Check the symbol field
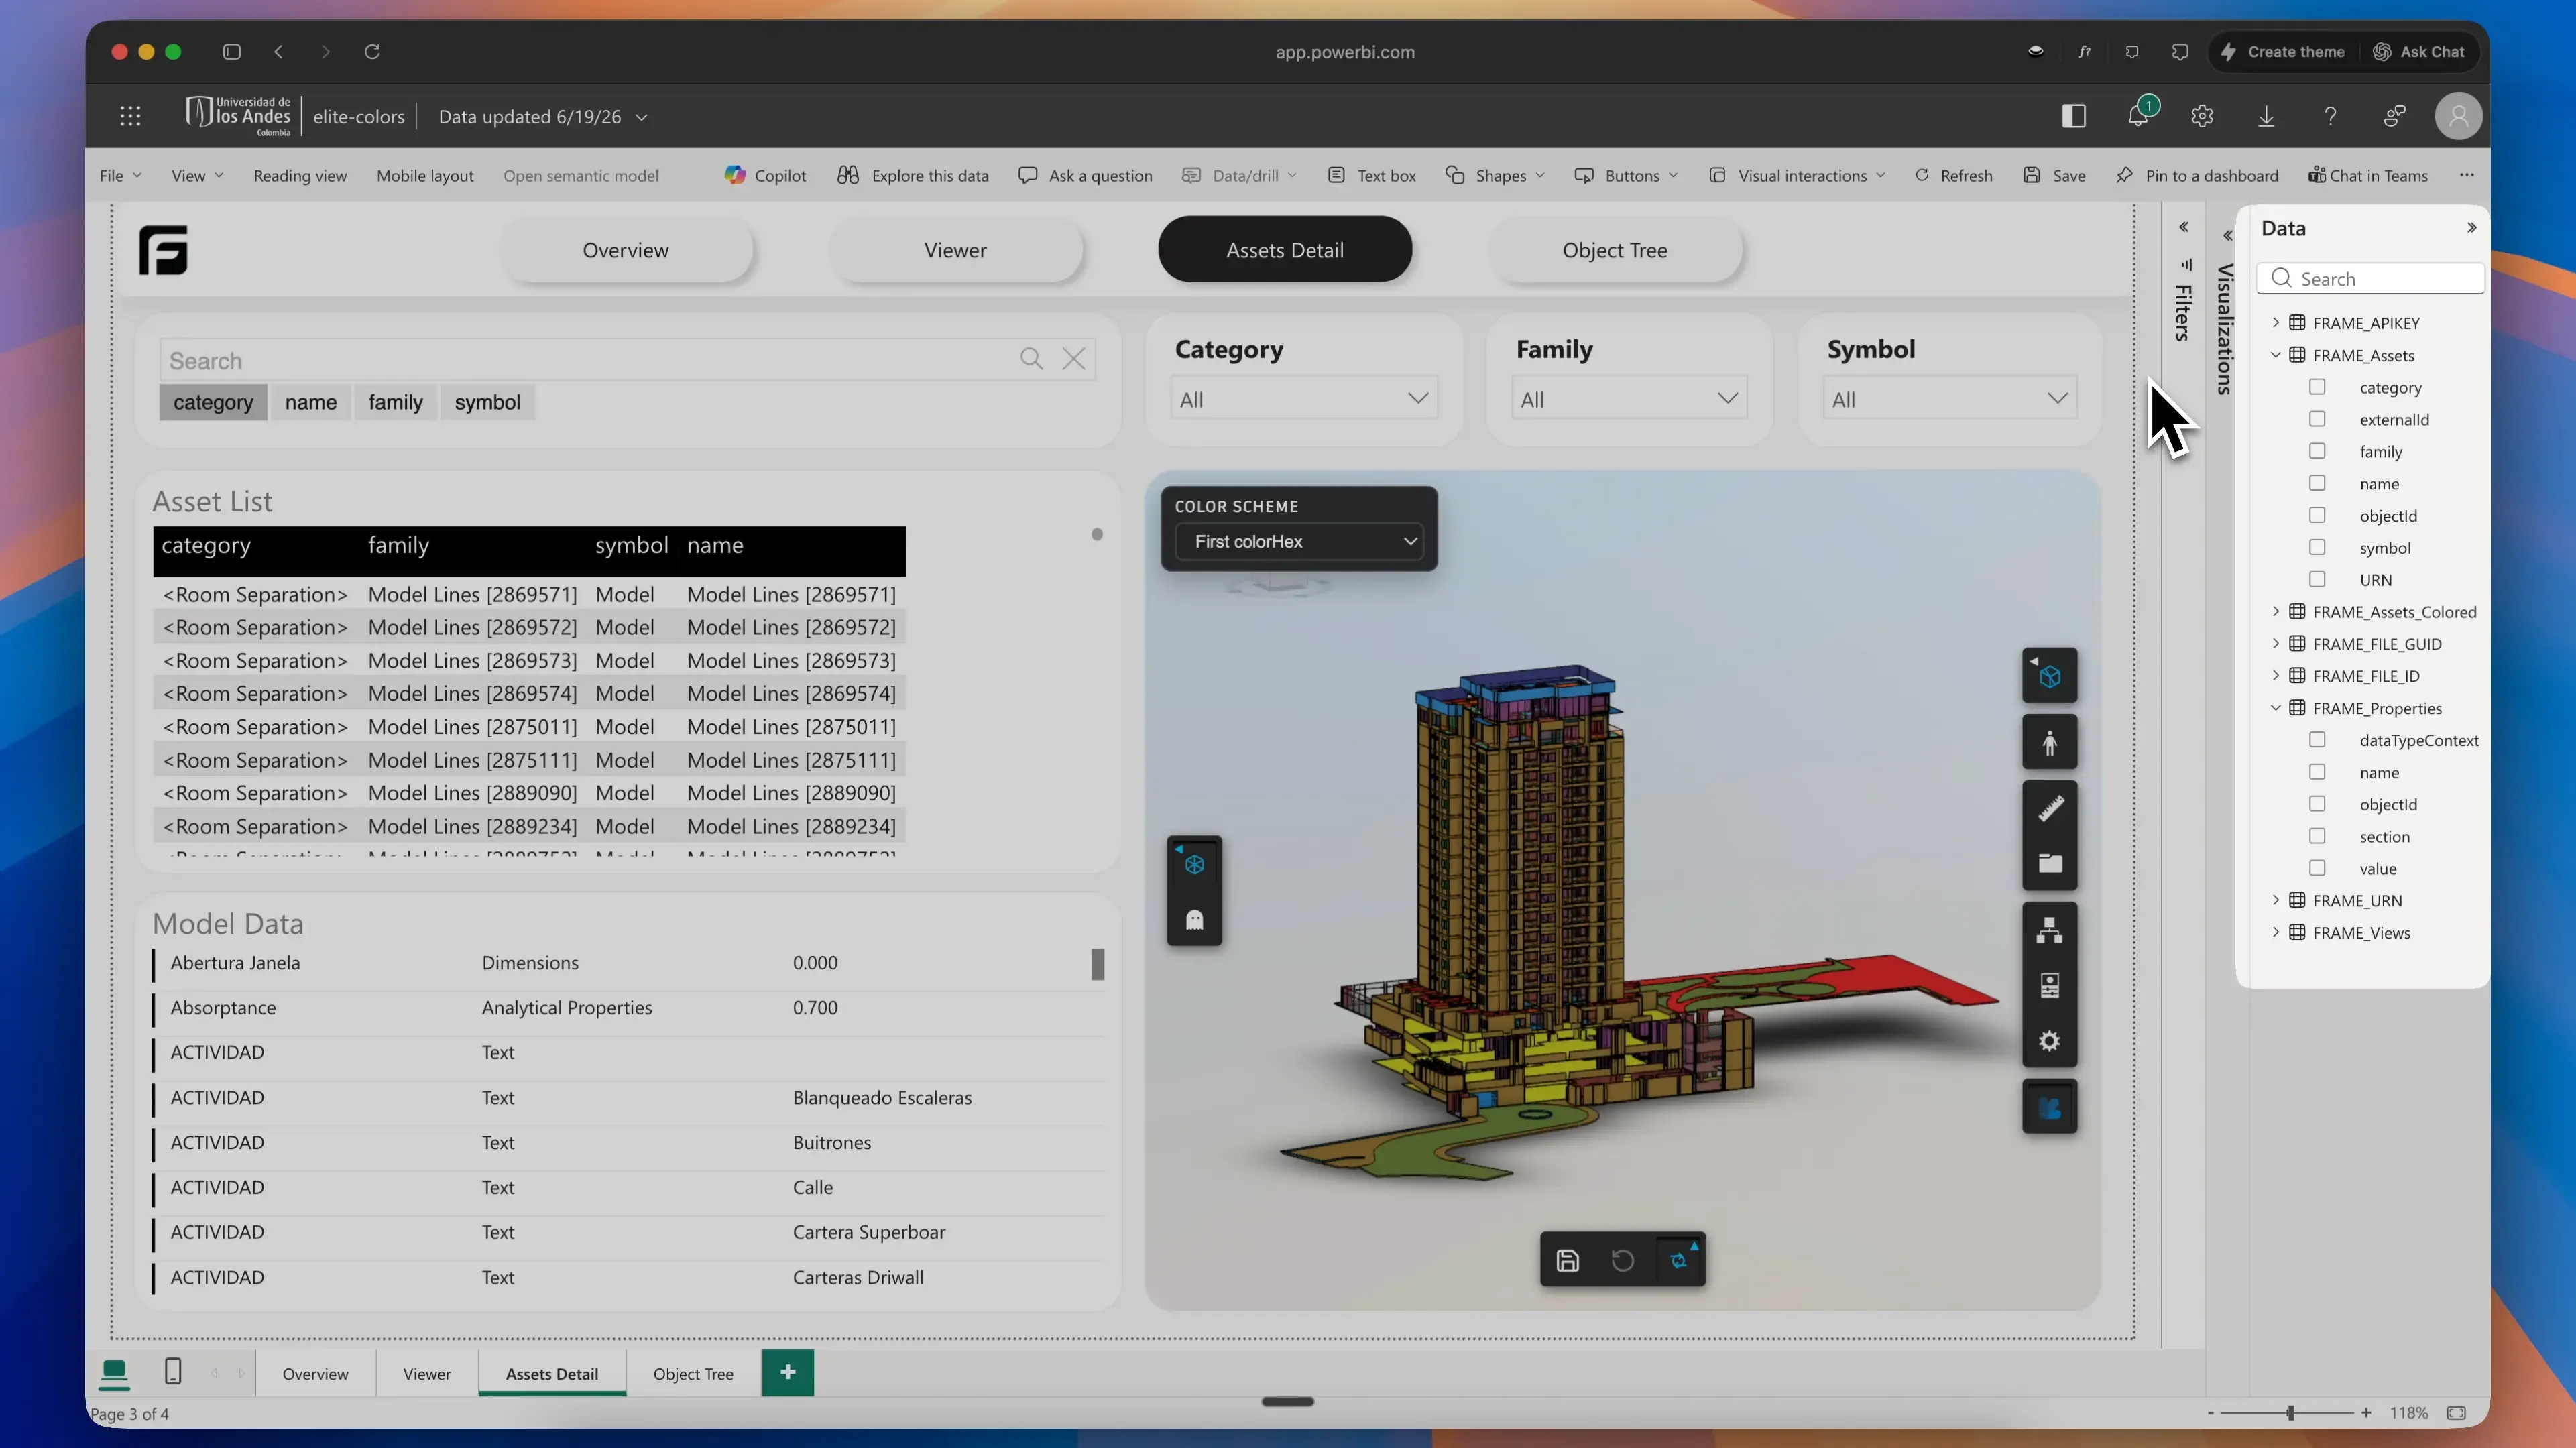The width and height of the screenshot is (2576, 1448). (2316, 547)
